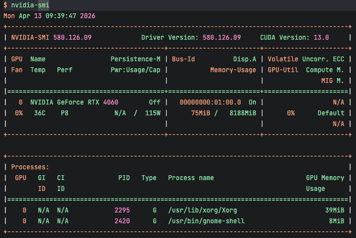356x238 pixels.
Task: Click the 8188MiB total memory value
Action: pyautogui.click(x=243, y=113)
